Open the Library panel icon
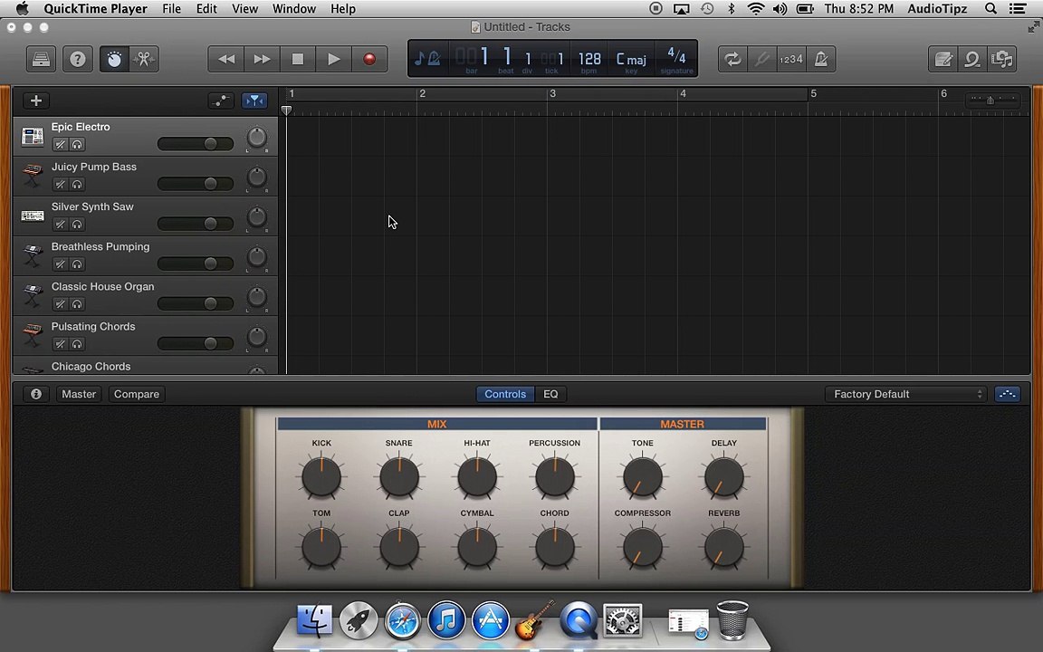The height and width of the screenshot is (652, 1043). (x=42, y=59)
